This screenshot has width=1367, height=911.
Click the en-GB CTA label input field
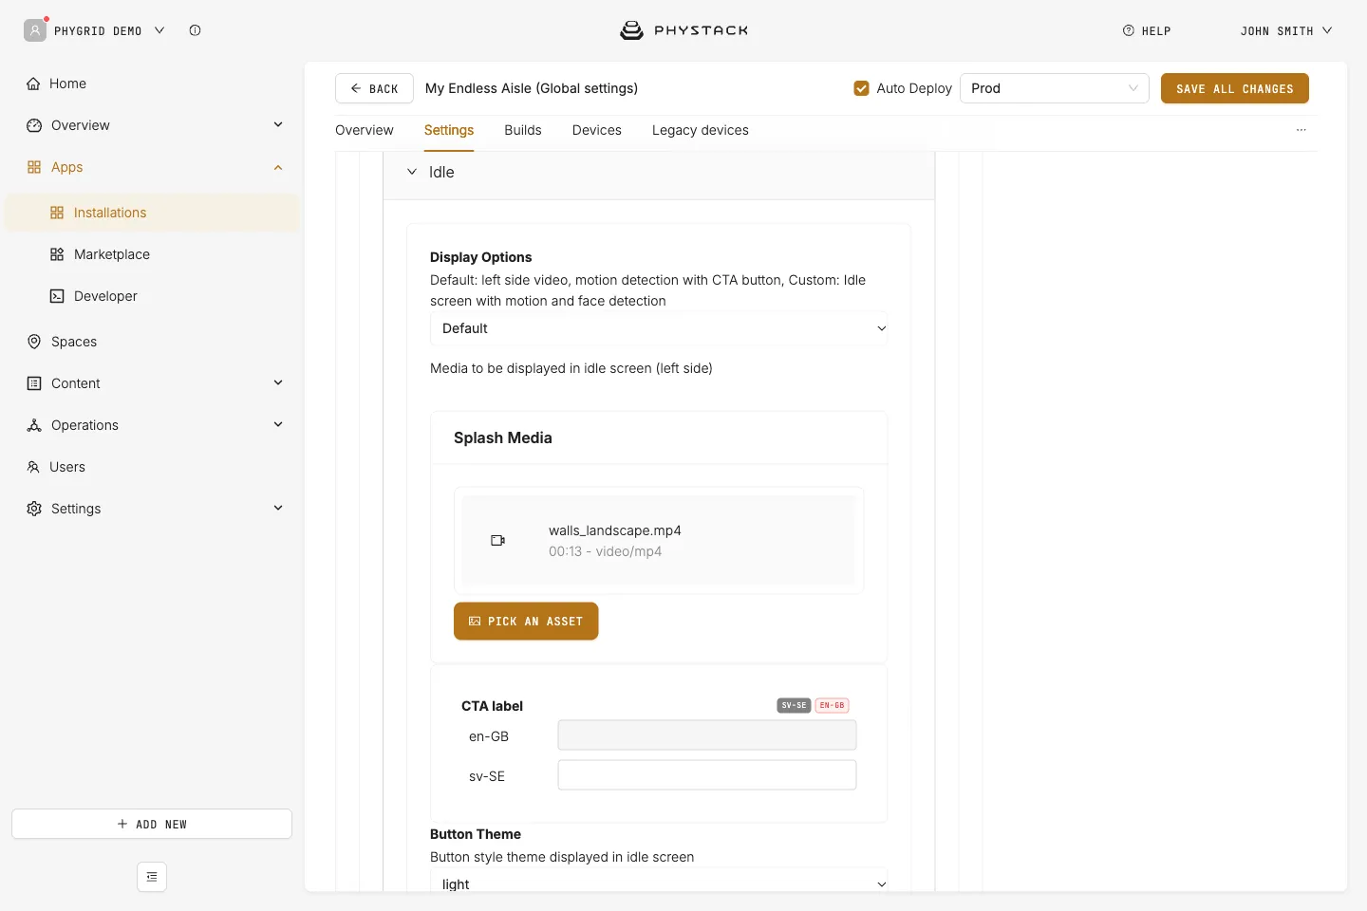[707, 735]
